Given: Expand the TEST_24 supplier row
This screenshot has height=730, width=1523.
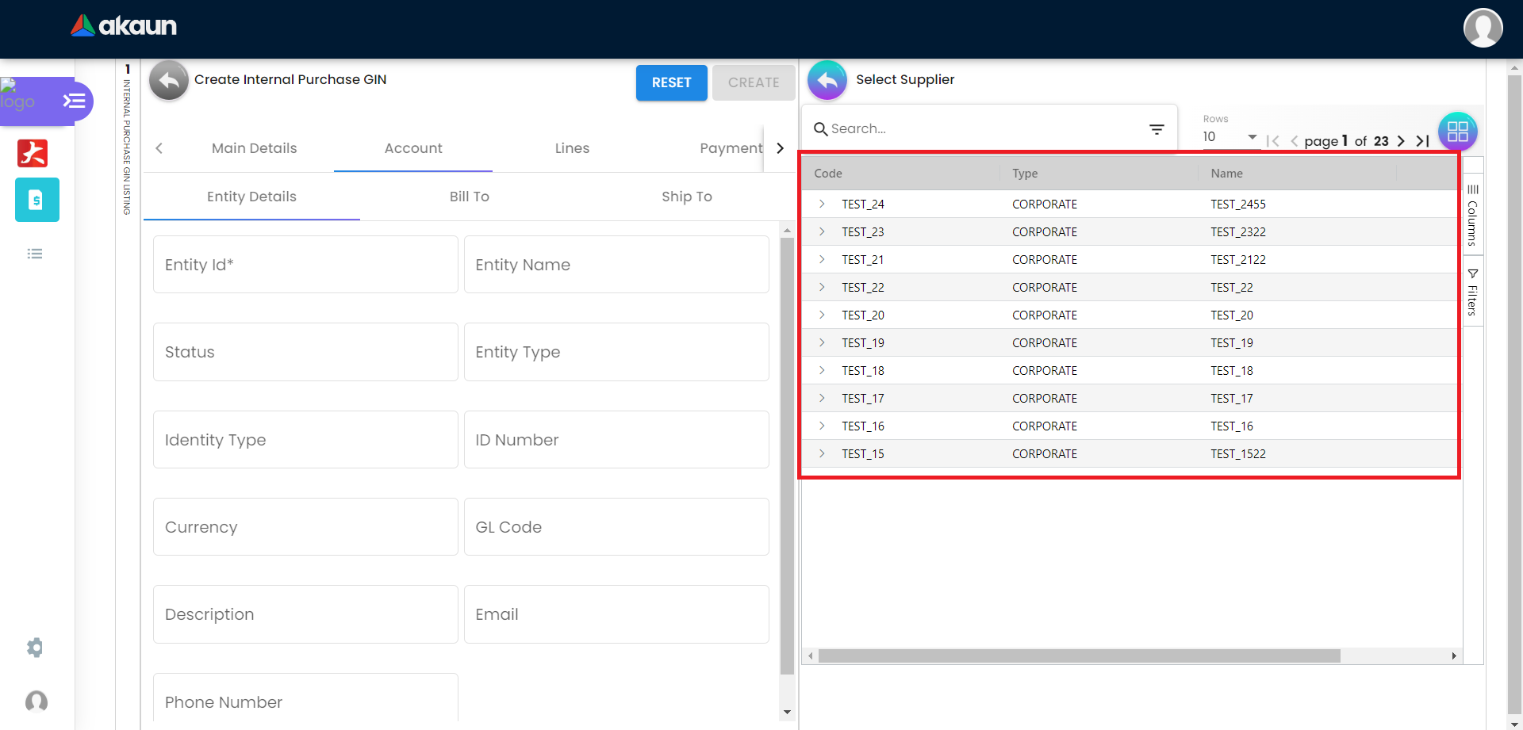Looking at the screenshot, I should 822,204.
